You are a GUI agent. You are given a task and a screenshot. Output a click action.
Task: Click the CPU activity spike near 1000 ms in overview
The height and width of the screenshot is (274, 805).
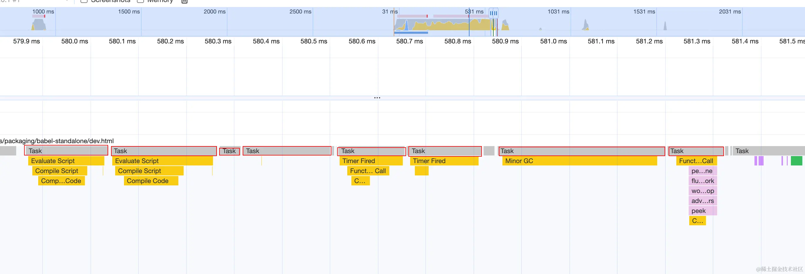tap(39, 25)
